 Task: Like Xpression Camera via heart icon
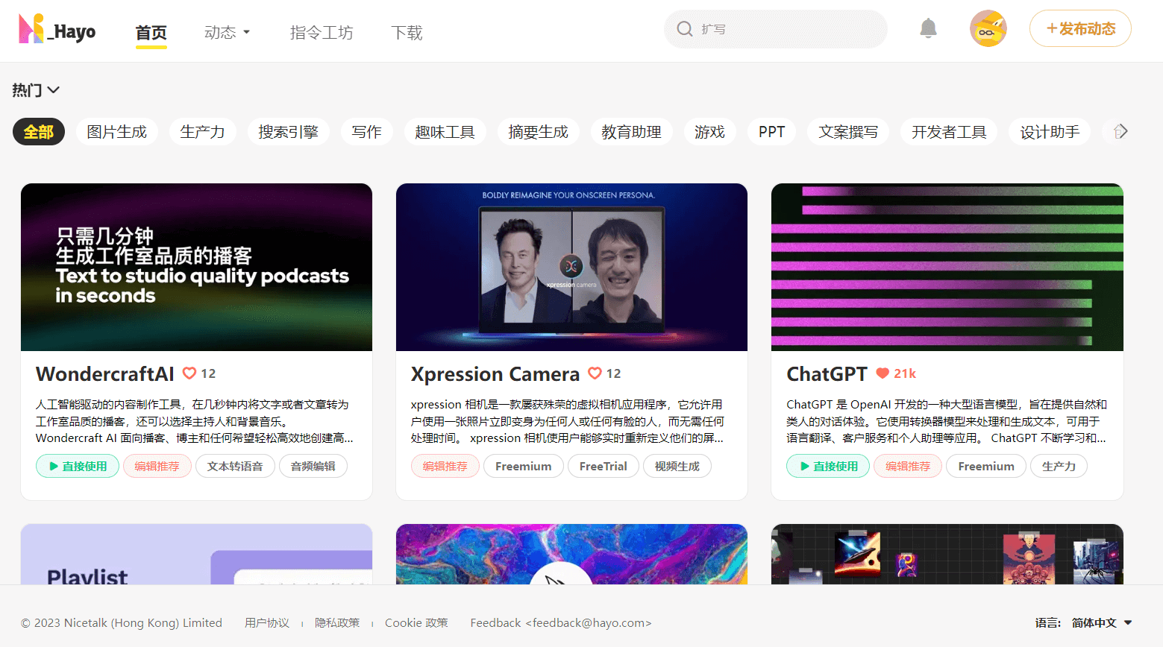tap(595, 373)
